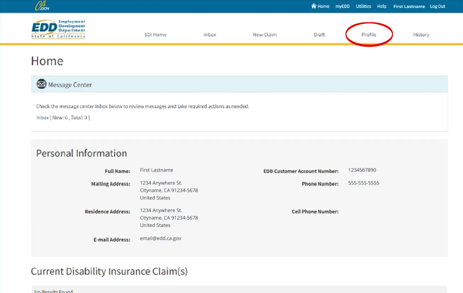Screen dimensions: 463x293
Task: Go to Home via the house icon
Action: click(x=313, y=6)
